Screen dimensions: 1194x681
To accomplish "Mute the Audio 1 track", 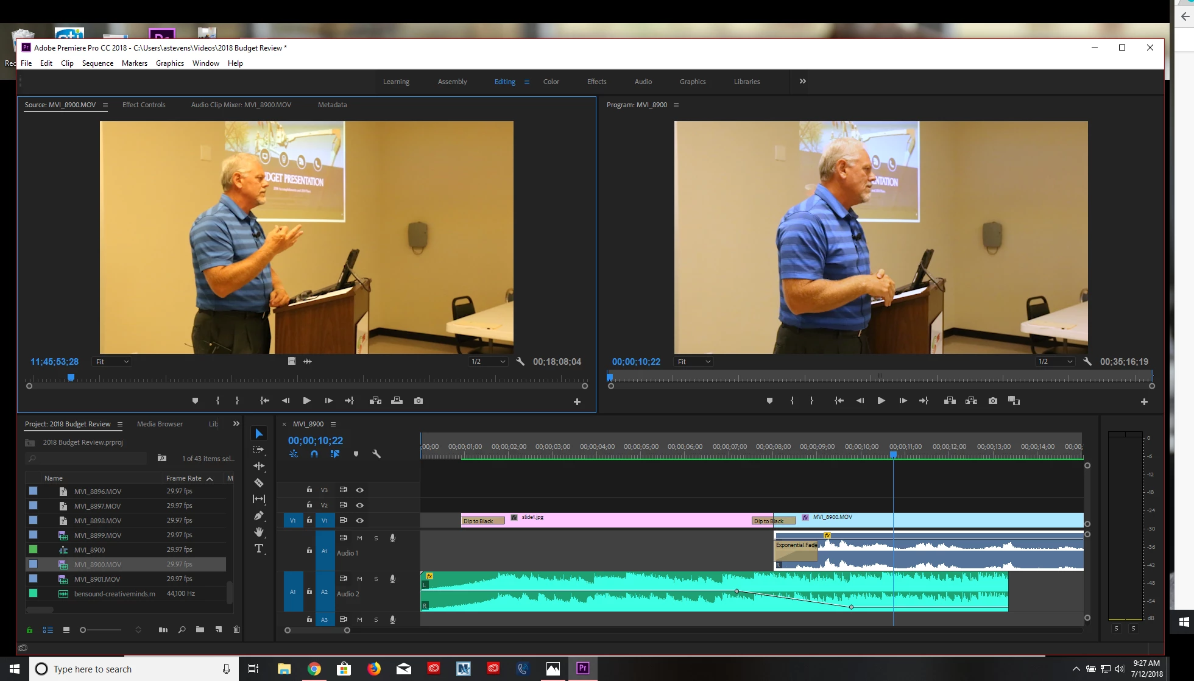I will click(359, 538).
